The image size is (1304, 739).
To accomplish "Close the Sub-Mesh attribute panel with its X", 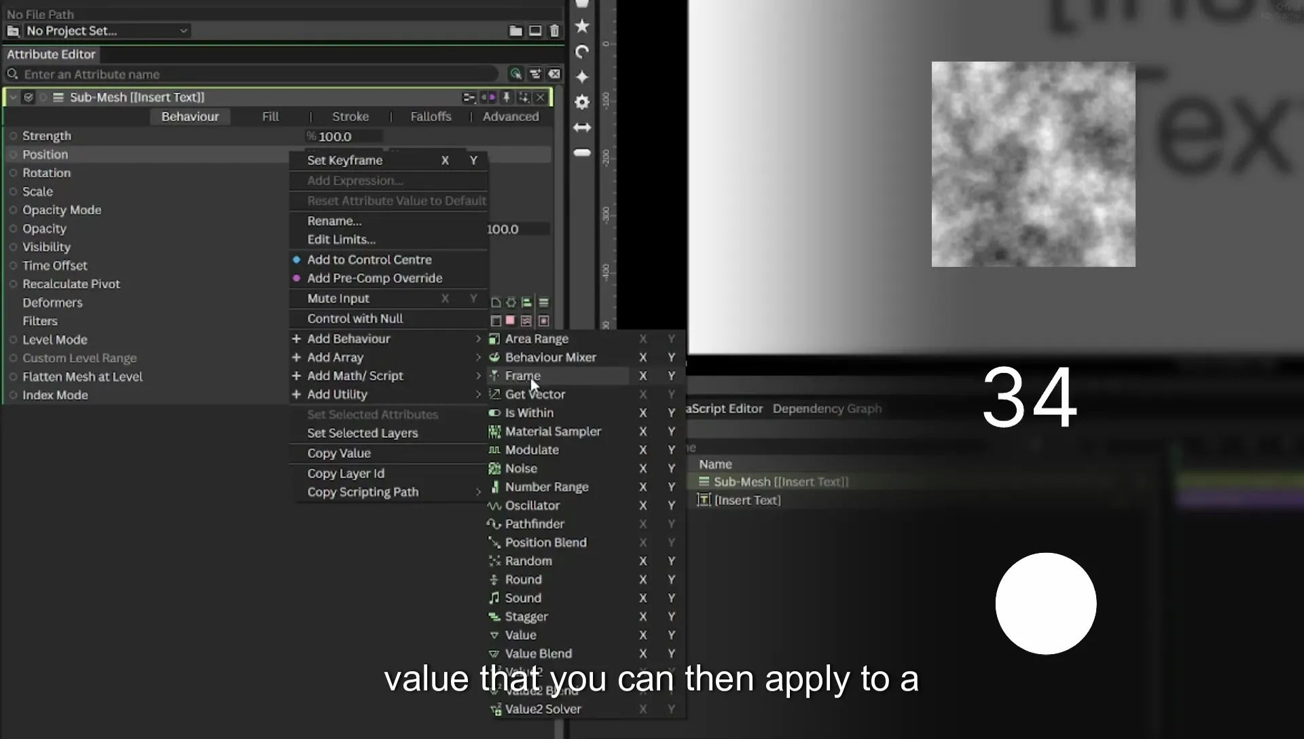I will pyautogui.click(x=541, y=98).
